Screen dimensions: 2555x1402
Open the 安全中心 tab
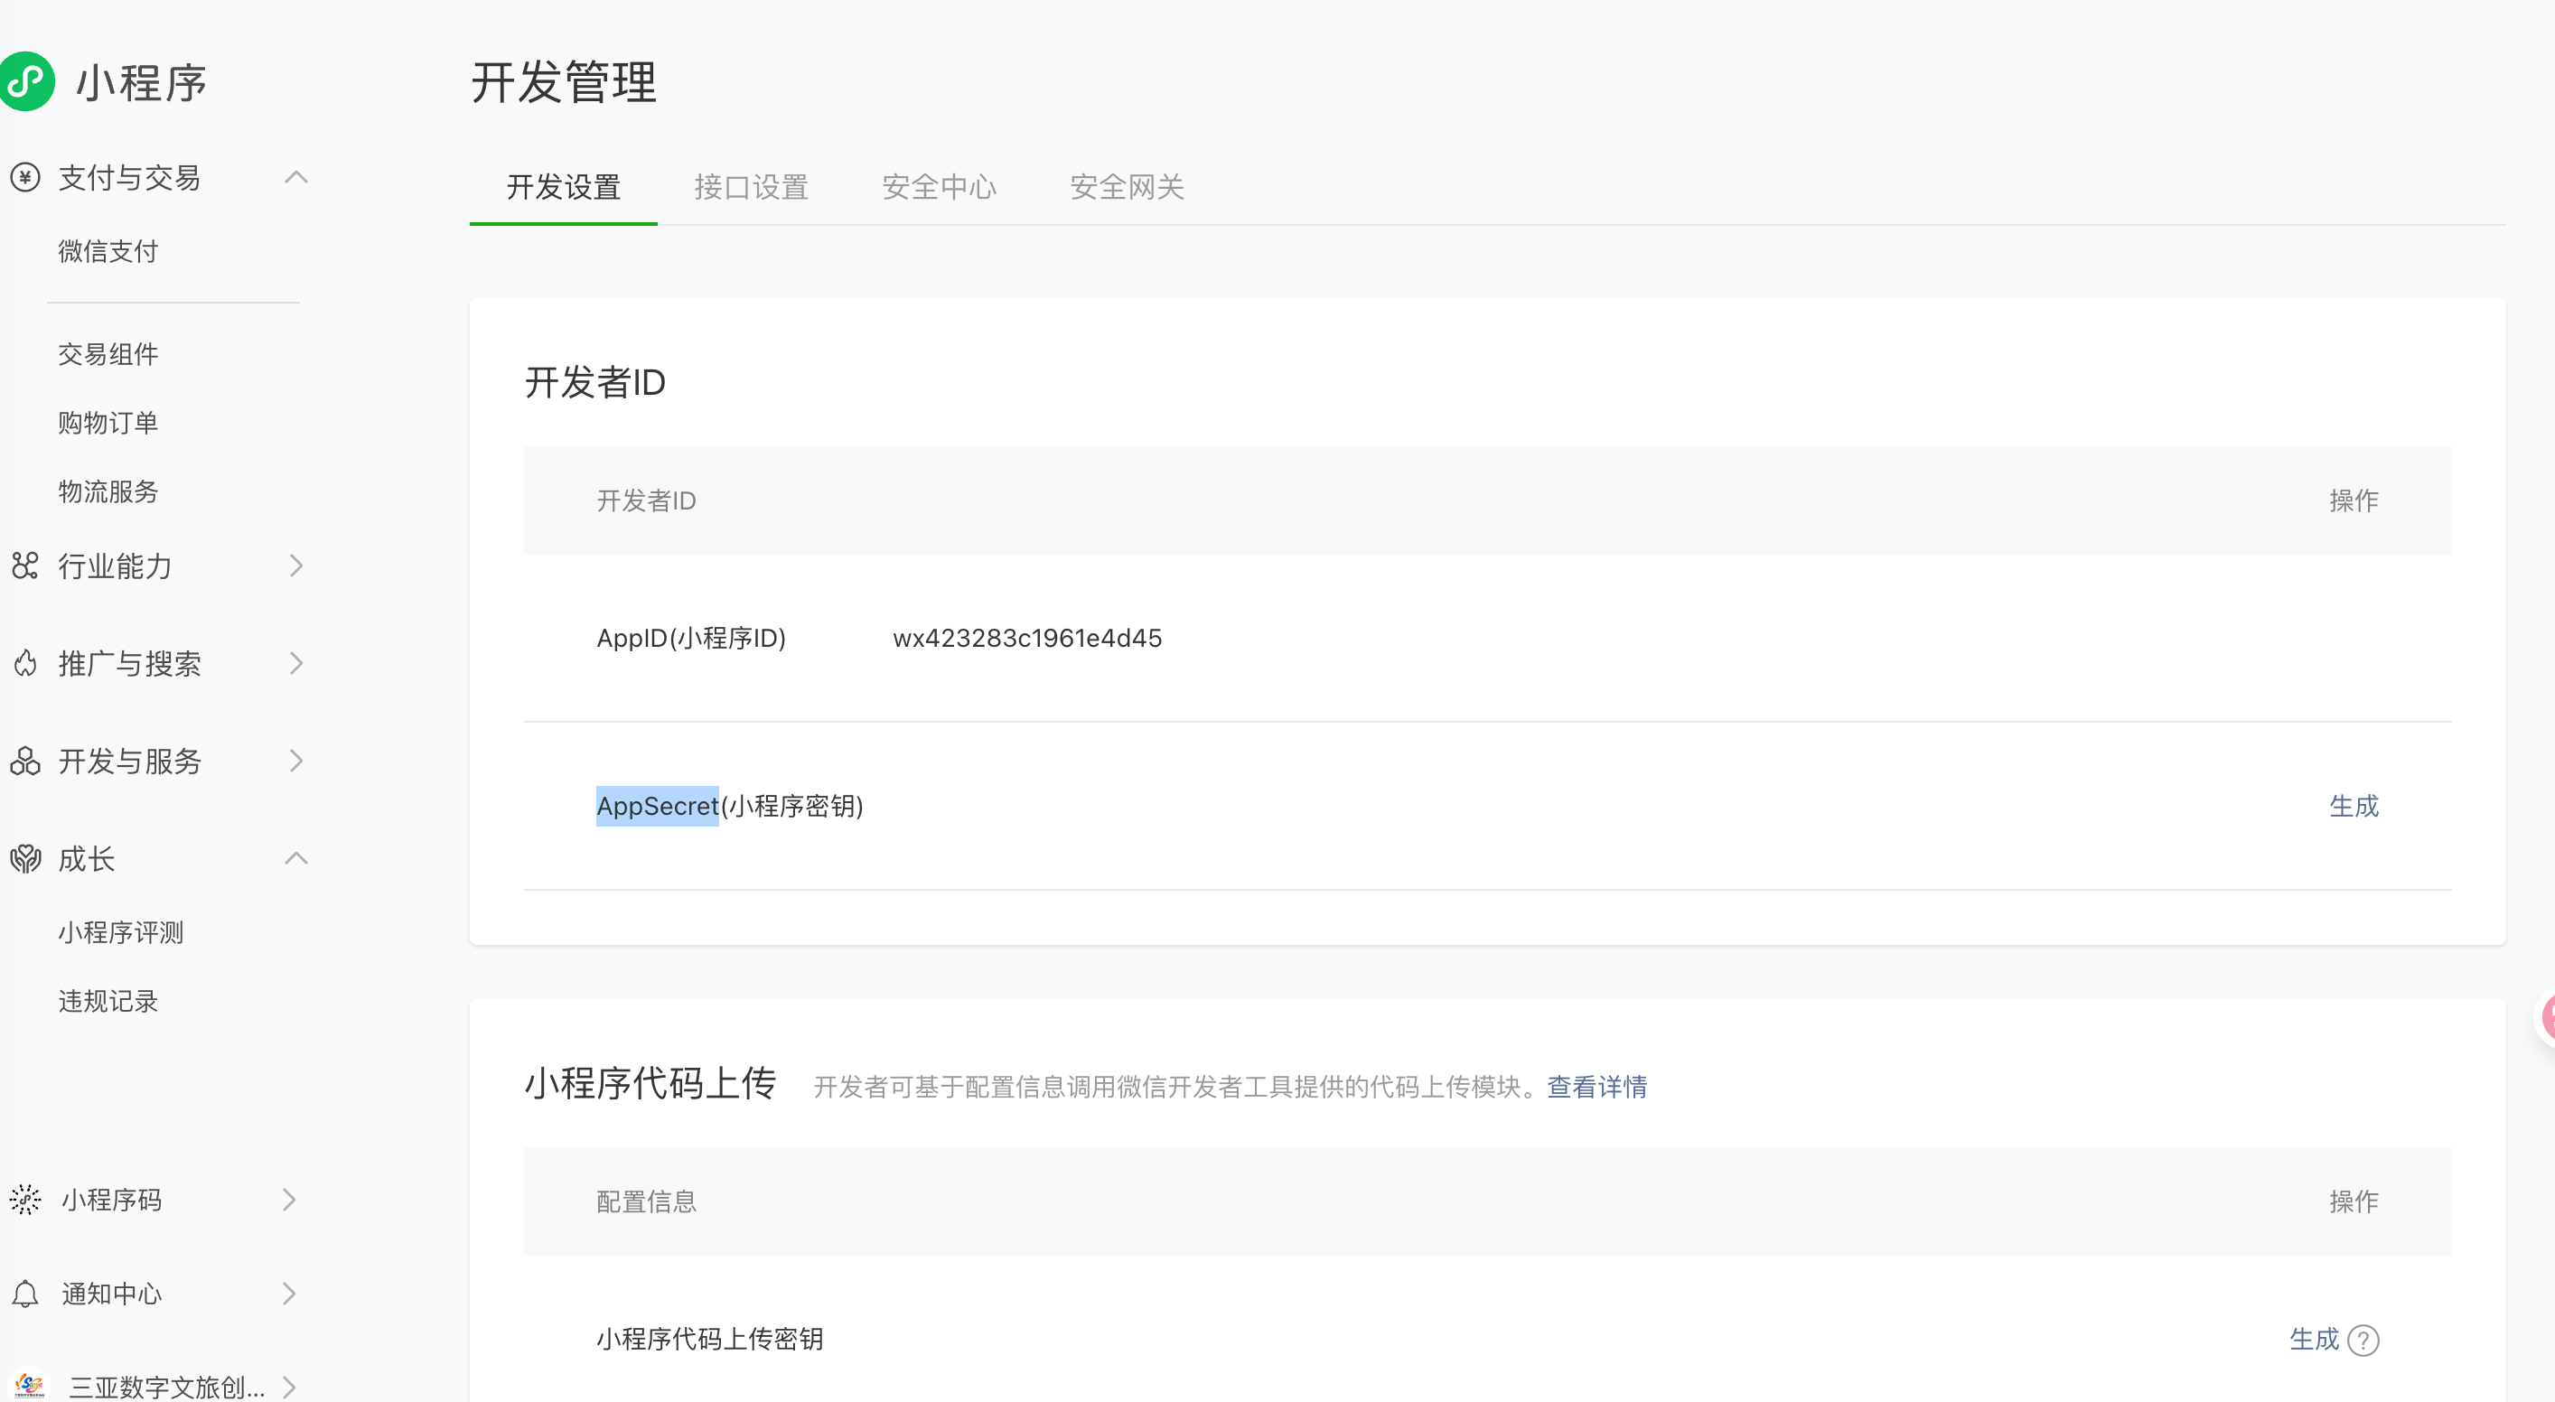tap(939, 187)
